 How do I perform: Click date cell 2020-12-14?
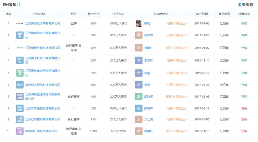click(x=202, y=60)
